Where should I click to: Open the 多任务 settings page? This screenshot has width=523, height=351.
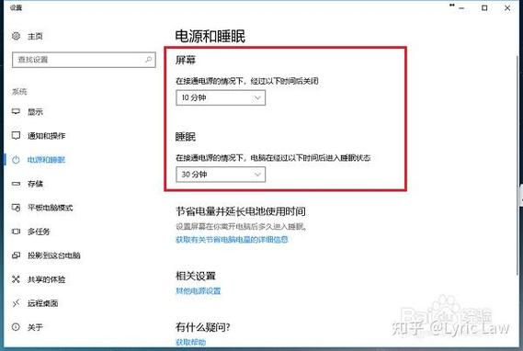(39, 232)
